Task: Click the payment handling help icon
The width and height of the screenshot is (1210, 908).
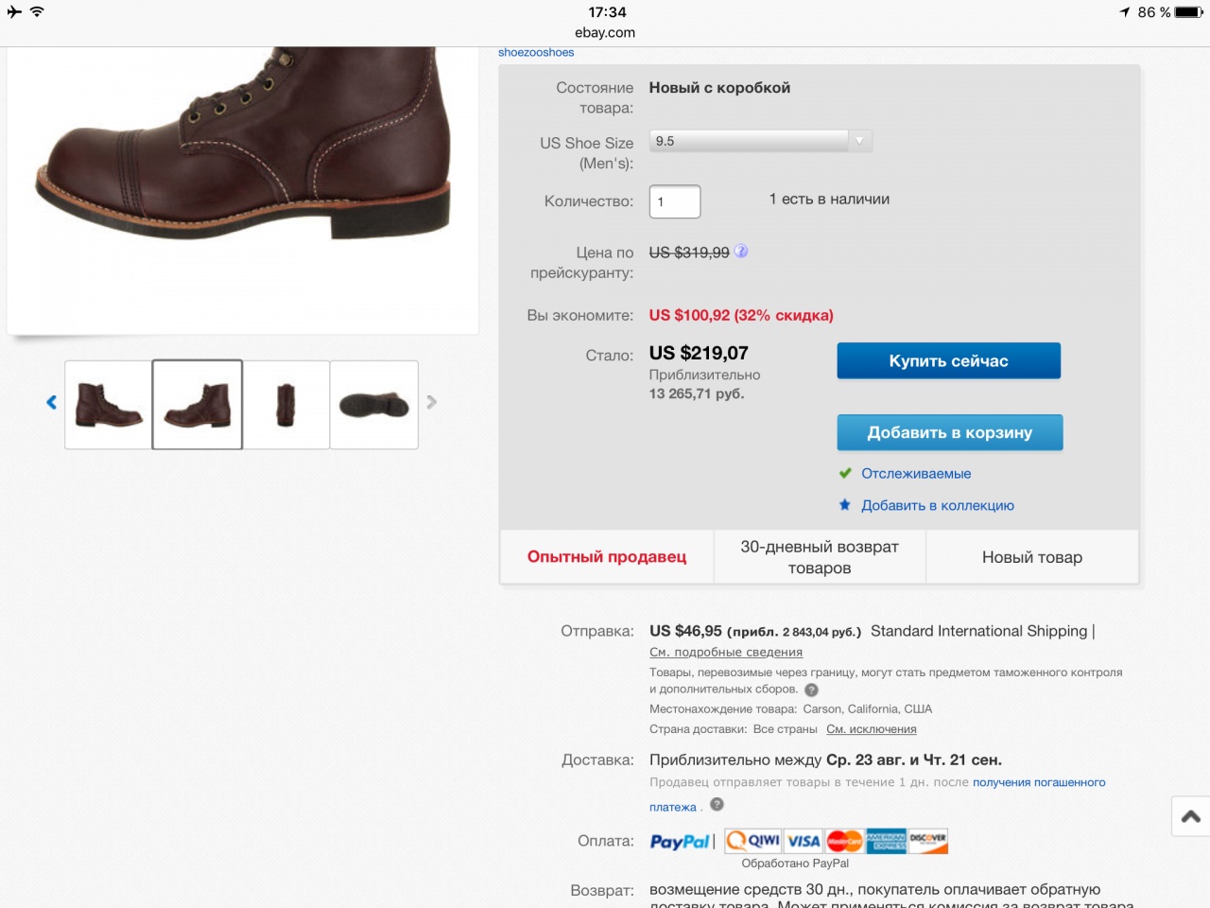Action: coord(717,805)
